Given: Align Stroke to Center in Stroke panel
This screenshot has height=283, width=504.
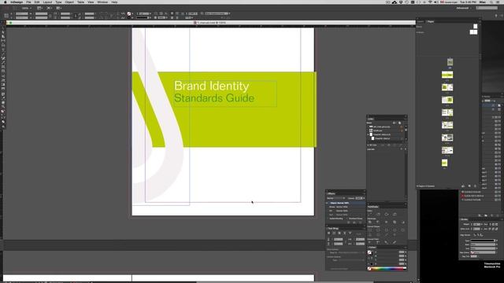Looking at the screenshot, I should (x=474, y=235).
